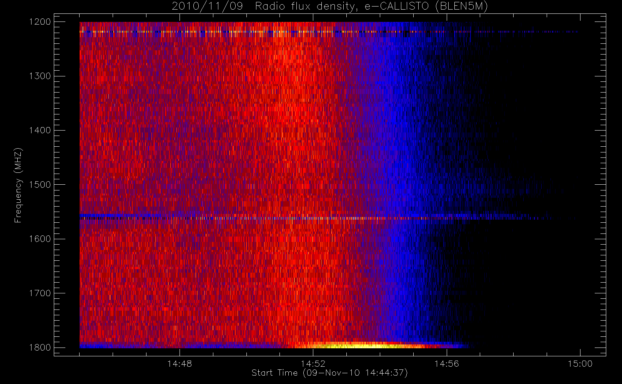Click the 1300 frequency tick label

click(40, 76)
